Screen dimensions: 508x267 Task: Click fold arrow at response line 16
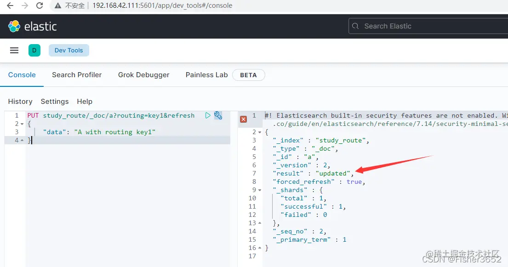point(260,248)
